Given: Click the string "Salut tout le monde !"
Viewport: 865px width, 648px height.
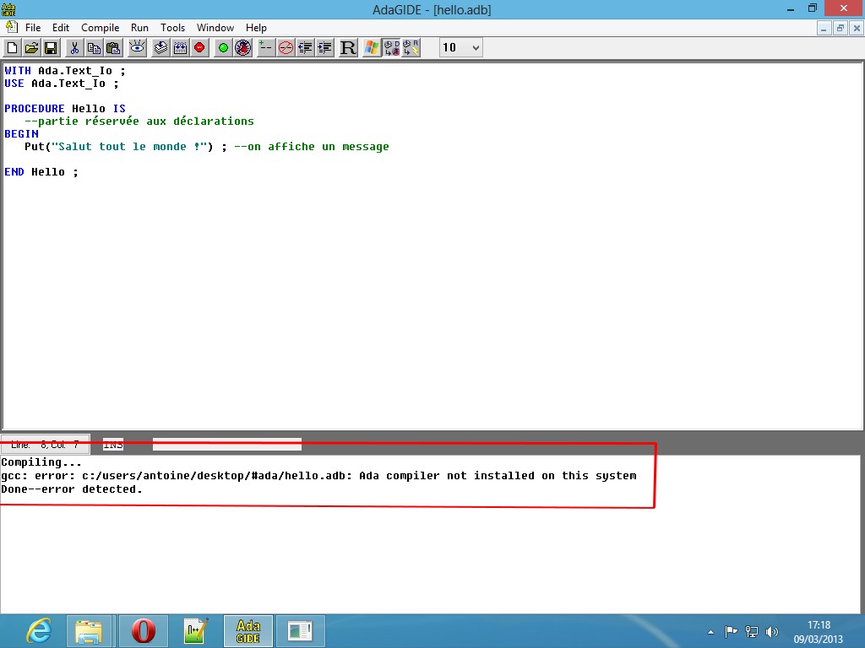Looking at the screenshot, I should [133, 147].
